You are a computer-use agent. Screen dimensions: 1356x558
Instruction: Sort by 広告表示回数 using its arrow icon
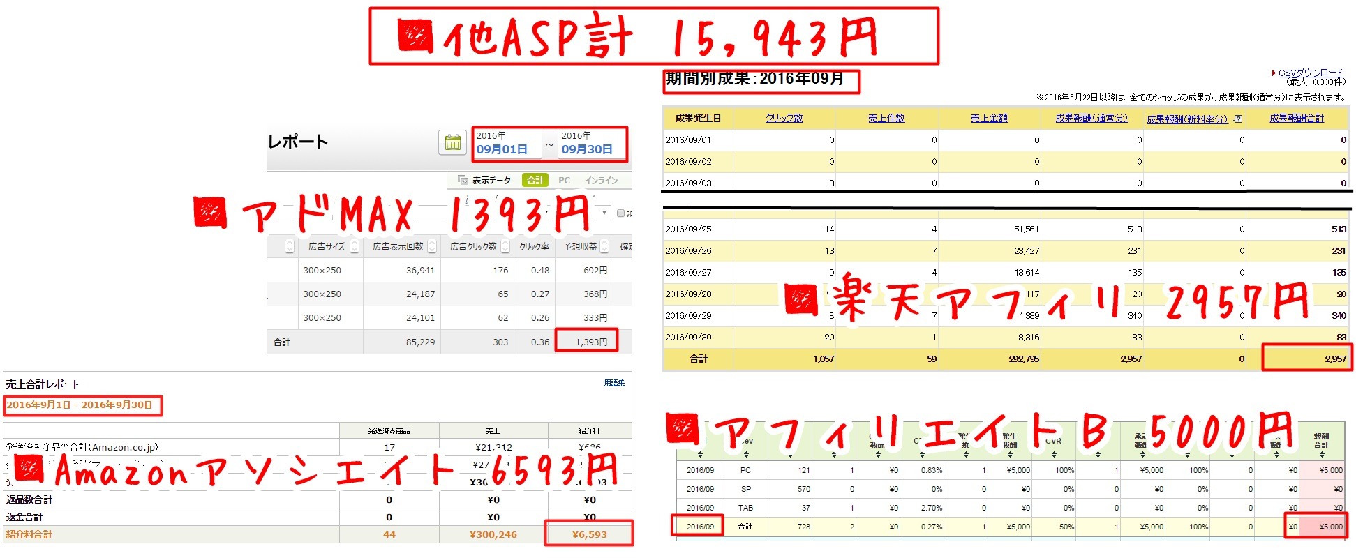[x=432, y=246]
